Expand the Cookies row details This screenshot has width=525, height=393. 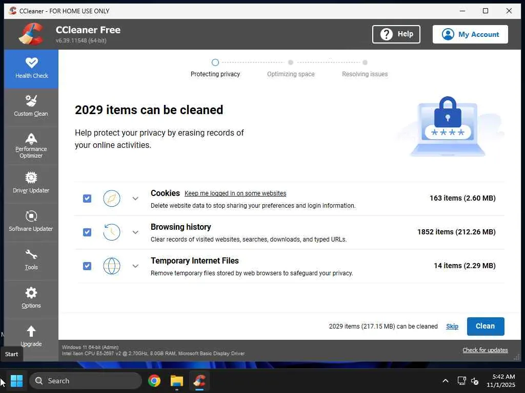pyautogui.click(x=135, y=199)
